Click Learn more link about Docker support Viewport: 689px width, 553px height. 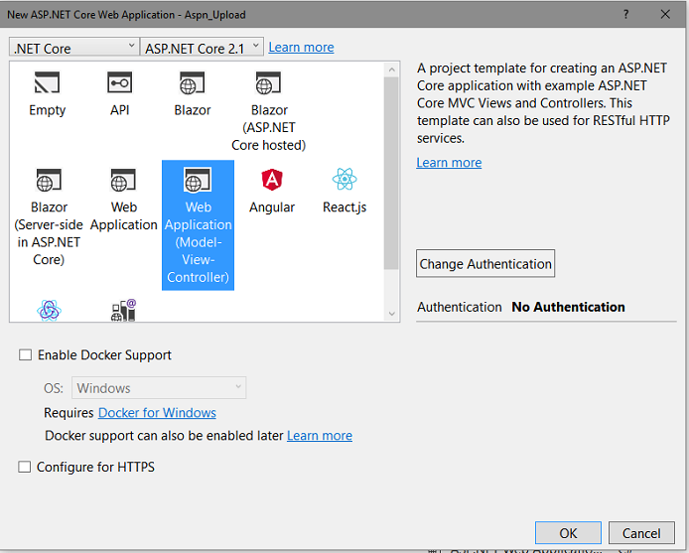point(320,436)
